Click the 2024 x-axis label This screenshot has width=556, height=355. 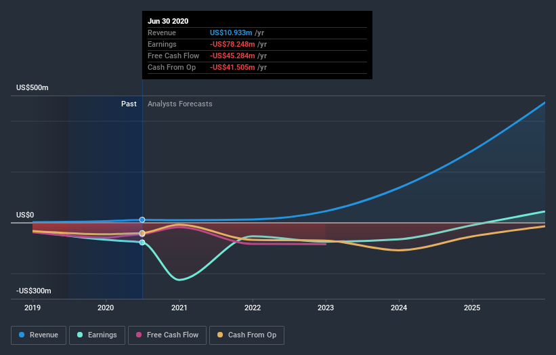click(x=399, y=308)
